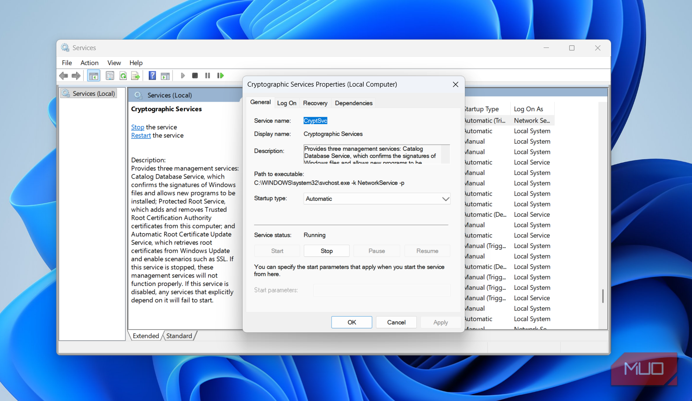The width and height of the screenshot is (692, 401).
Task: Click the services list vertical scrollbar thumb
Action: tap(603, 296)
